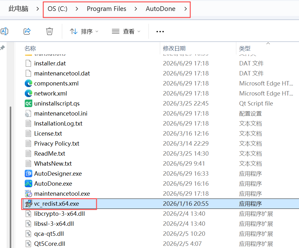Click the share icon in toolbar
The image size is (299, 248).
pos(27,31)
